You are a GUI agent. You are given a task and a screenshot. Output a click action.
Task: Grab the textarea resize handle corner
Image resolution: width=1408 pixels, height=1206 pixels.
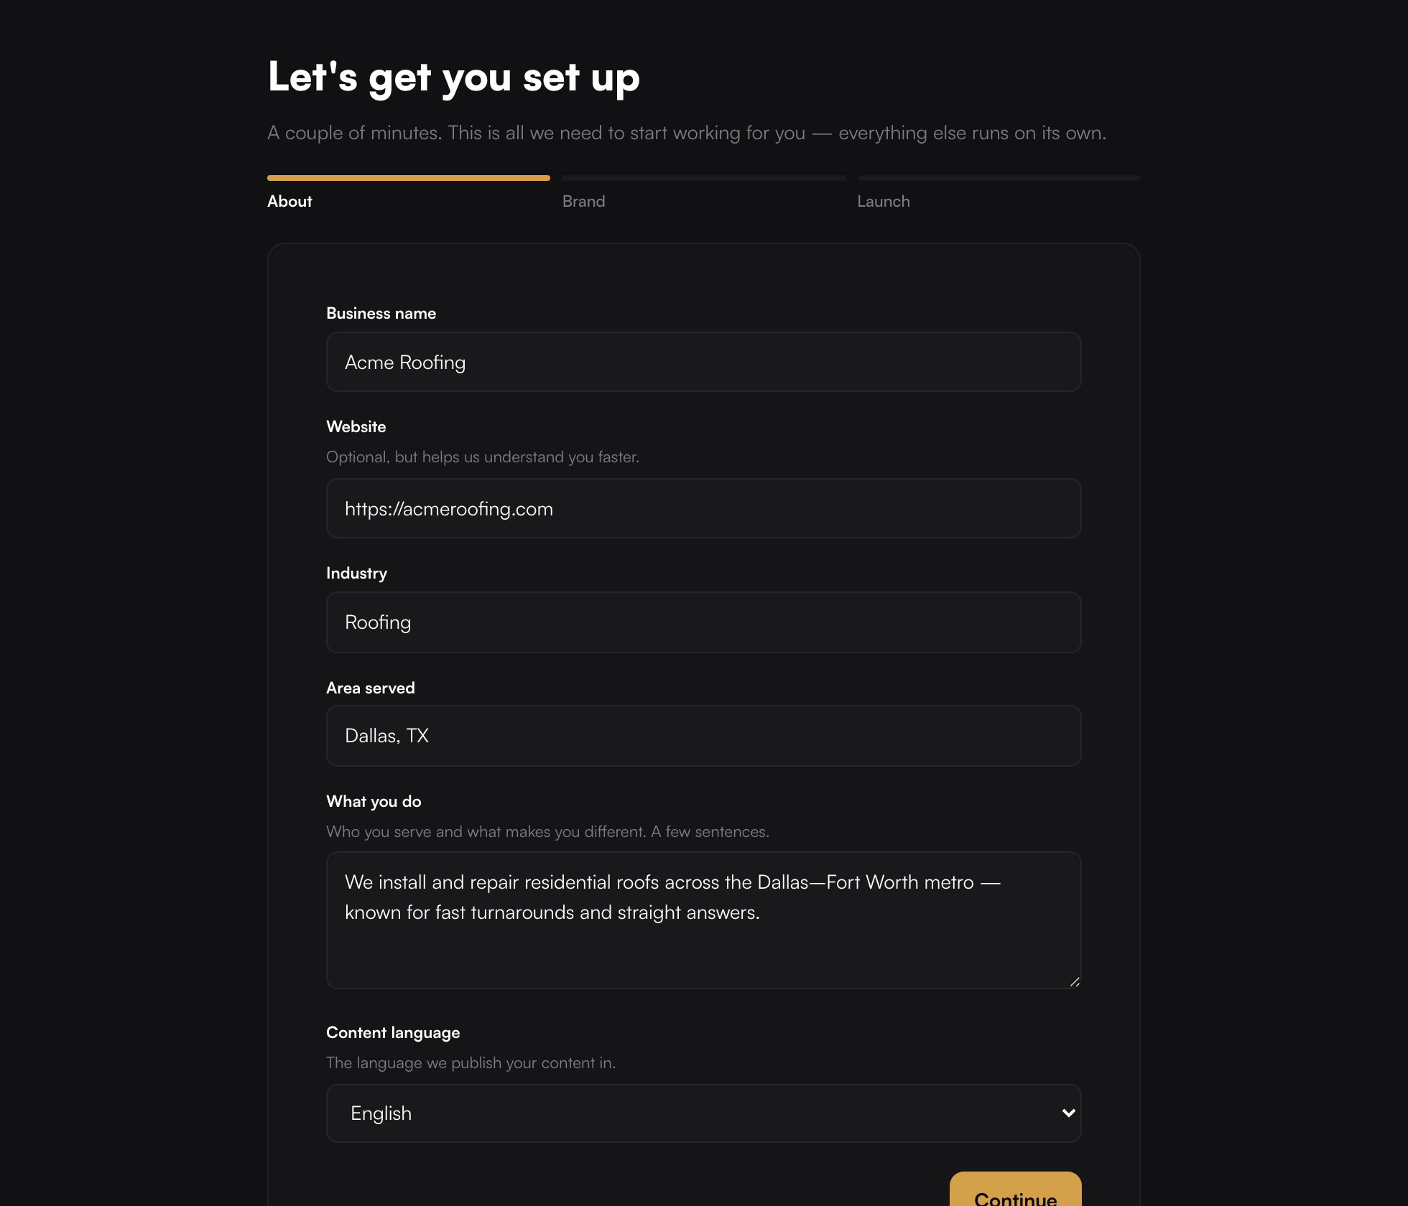click(1075, 981)
